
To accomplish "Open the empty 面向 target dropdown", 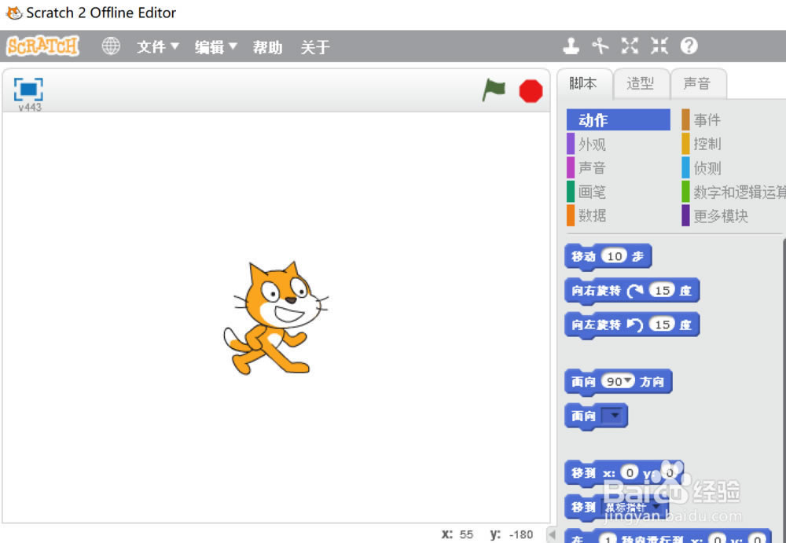I will 613,416.
